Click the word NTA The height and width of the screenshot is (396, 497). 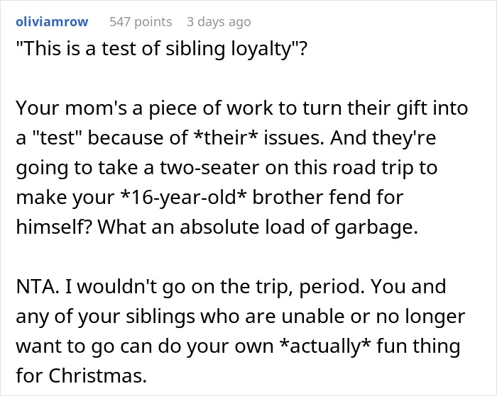tap(33, 288)
